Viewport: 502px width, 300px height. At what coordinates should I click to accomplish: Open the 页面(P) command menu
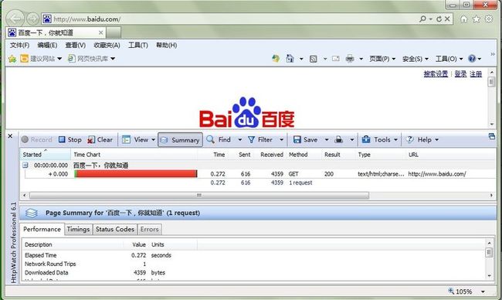(x=382, y=59)
